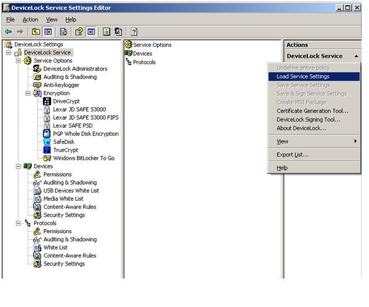This screenshot has height=307, width=369.
Task: Select DeviceLock Settings root node
Action: pos(39,45)
